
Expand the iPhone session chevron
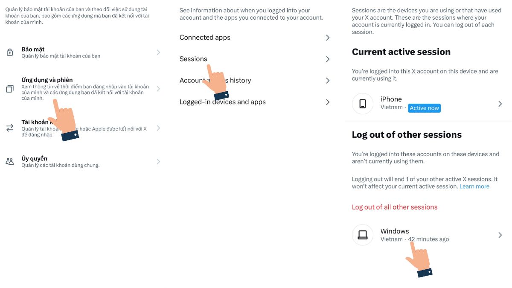pyautogui.click(x=500, y=104)
